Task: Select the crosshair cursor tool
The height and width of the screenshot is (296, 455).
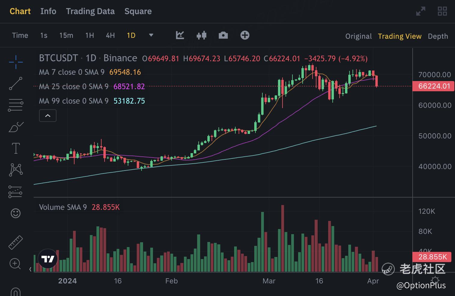Action: pos(16,62)
